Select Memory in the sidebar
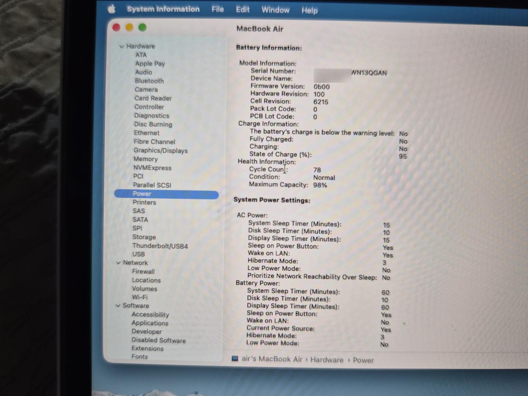The height and width of the screenshot is (396, 528). pos(146,159)
